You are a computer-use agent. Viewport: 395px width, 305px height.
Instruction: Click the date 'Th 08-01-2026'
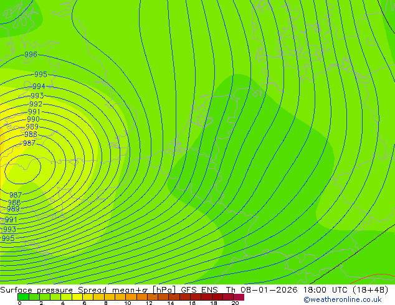coord(262,290)
